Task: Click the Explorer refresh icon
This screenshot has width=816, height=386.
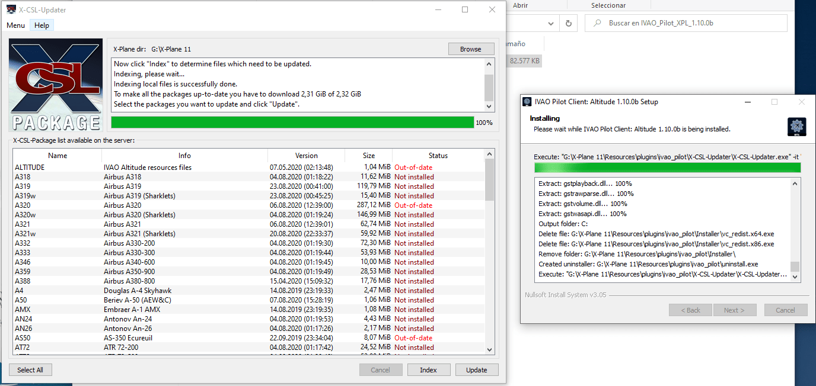Action: pyautogui.click(x=568, y=23)
